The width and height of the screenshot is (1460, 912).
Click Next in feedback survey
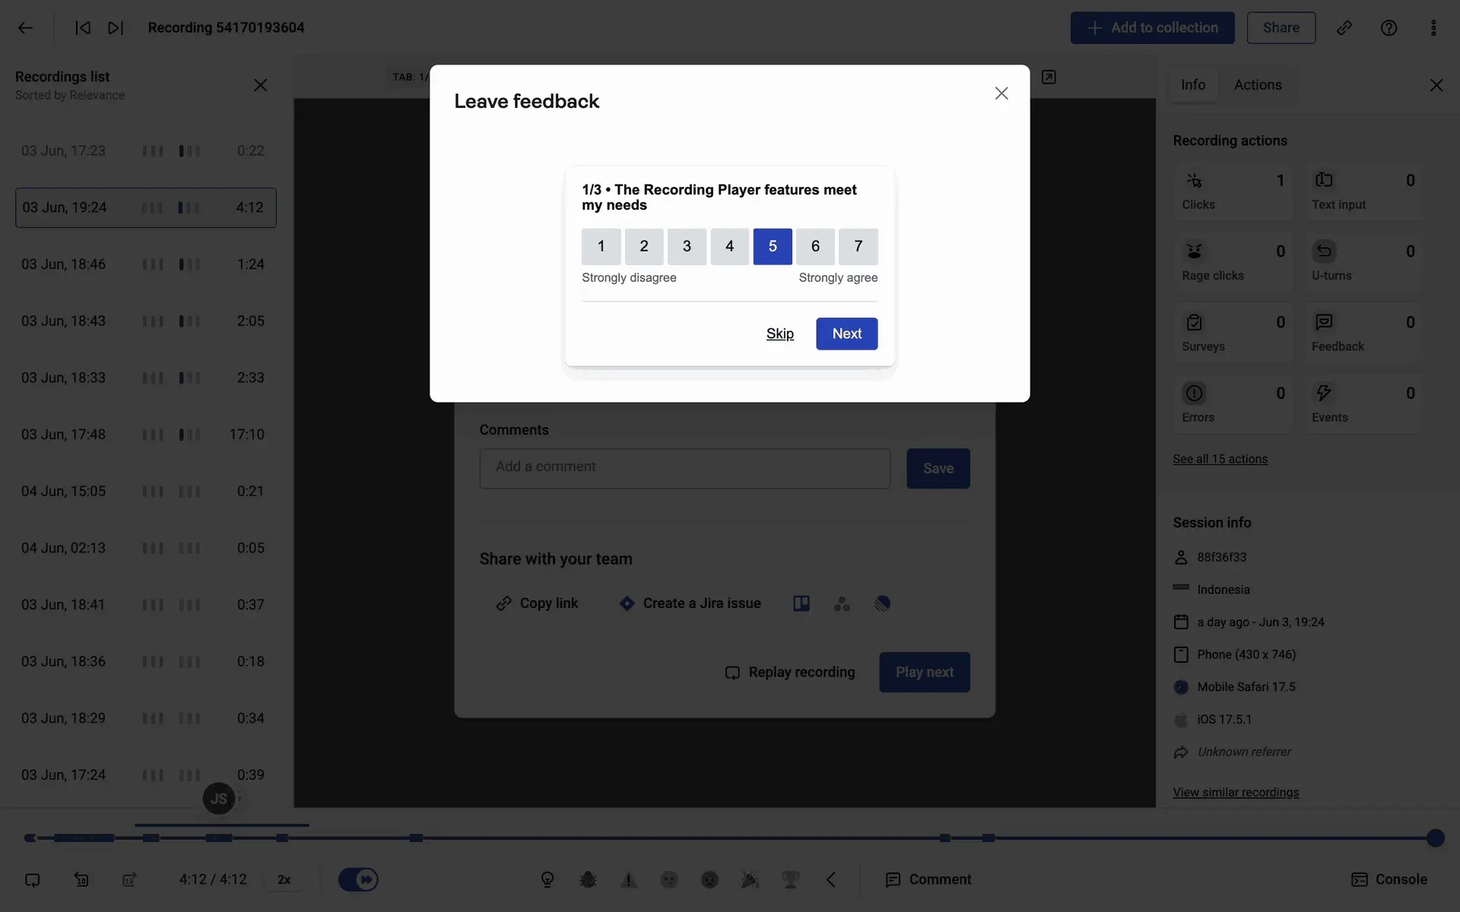click(846, 334)
